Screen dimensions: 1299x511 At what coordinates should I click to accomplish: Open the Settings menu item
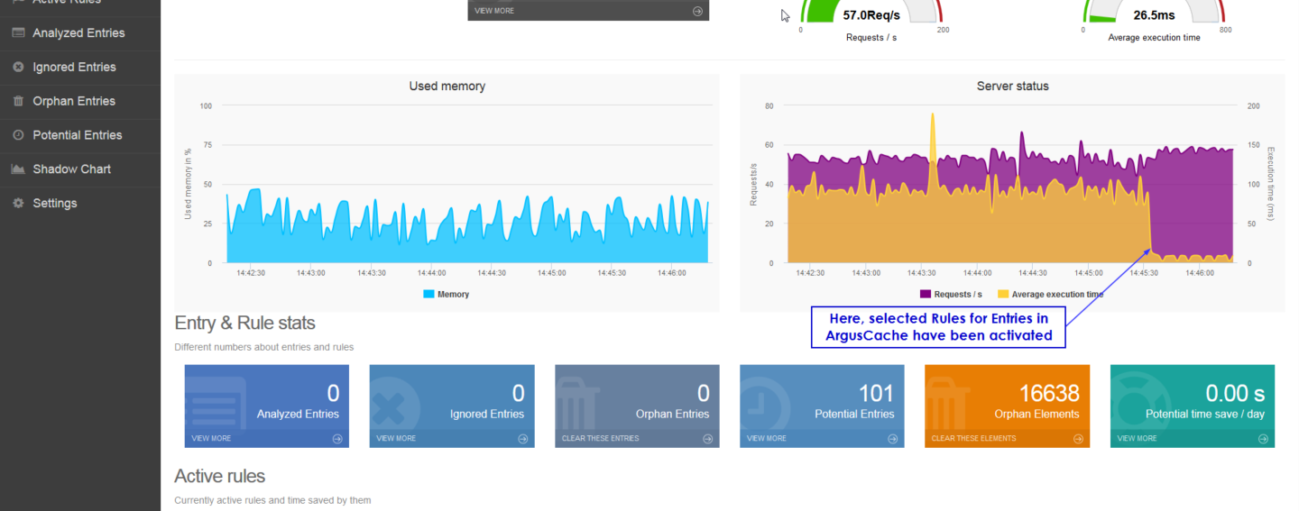coord(55,204)
